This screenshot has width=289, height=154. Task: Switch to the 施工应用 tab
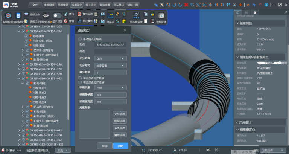pyautogui.click(x=91, y=5)
